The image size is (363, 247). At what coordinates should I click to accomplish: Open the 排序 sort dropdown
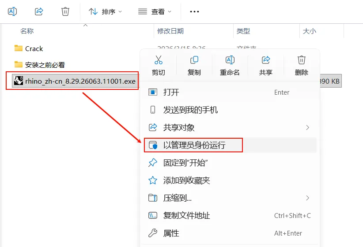coord(106,11)
